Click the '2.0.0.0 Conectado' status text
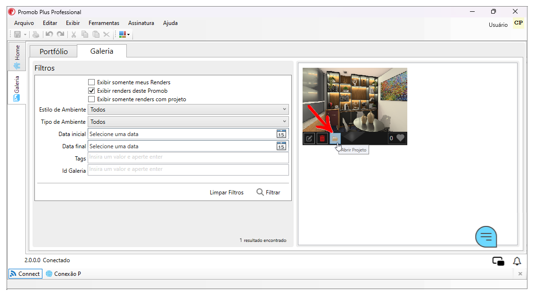The image size is (535, 297). pos(47,260)
